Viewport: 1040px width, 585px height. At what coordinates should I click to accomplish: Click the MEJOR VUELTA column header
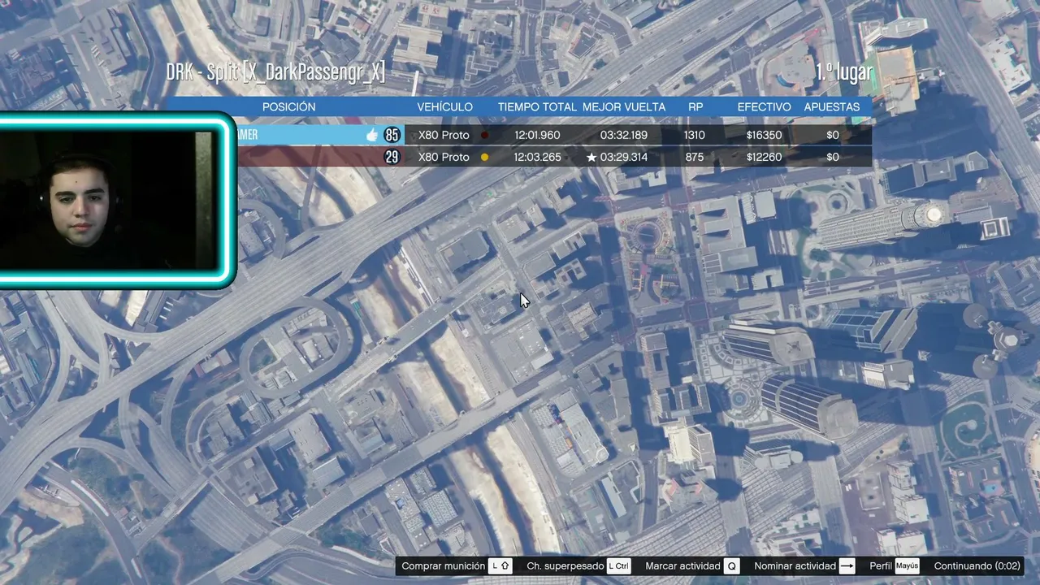point(624,106)
